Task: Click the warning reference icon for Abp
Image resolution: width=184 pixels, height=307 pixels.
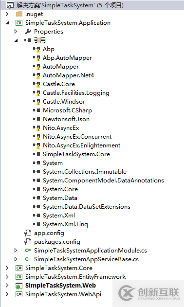Action: (x=37, y=49)
